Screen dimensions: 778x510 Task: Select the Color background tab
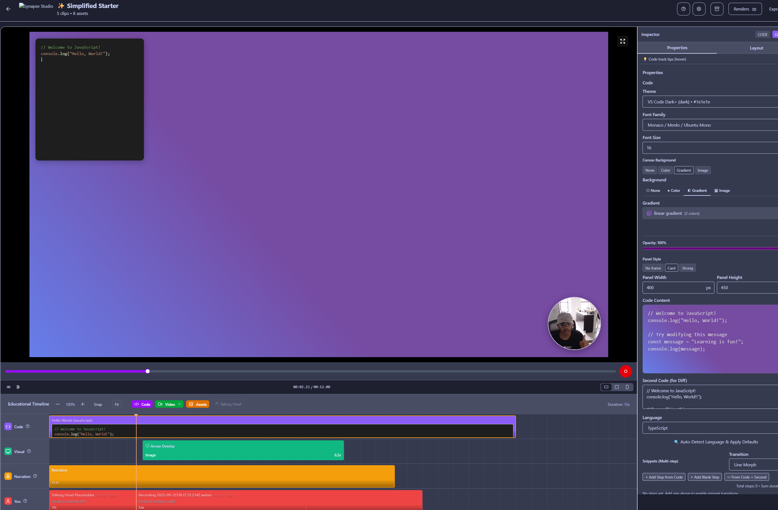[673, 191]
